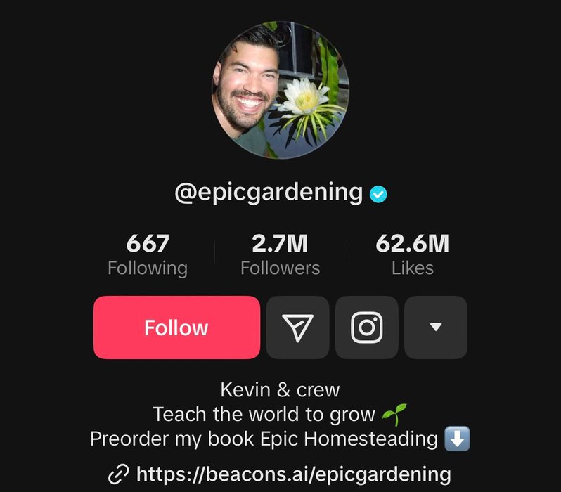Click the blue verified checkmark badge
This screenshot has height=492, width=561.
(x=378, y=194)
